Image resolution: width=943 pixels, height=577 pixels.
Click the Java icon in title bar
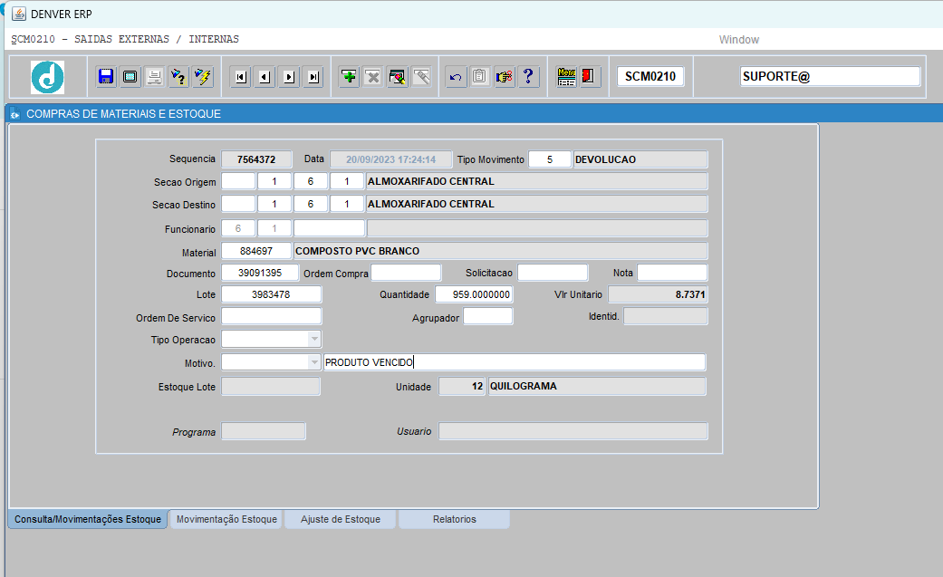click(x=19, y=14)
